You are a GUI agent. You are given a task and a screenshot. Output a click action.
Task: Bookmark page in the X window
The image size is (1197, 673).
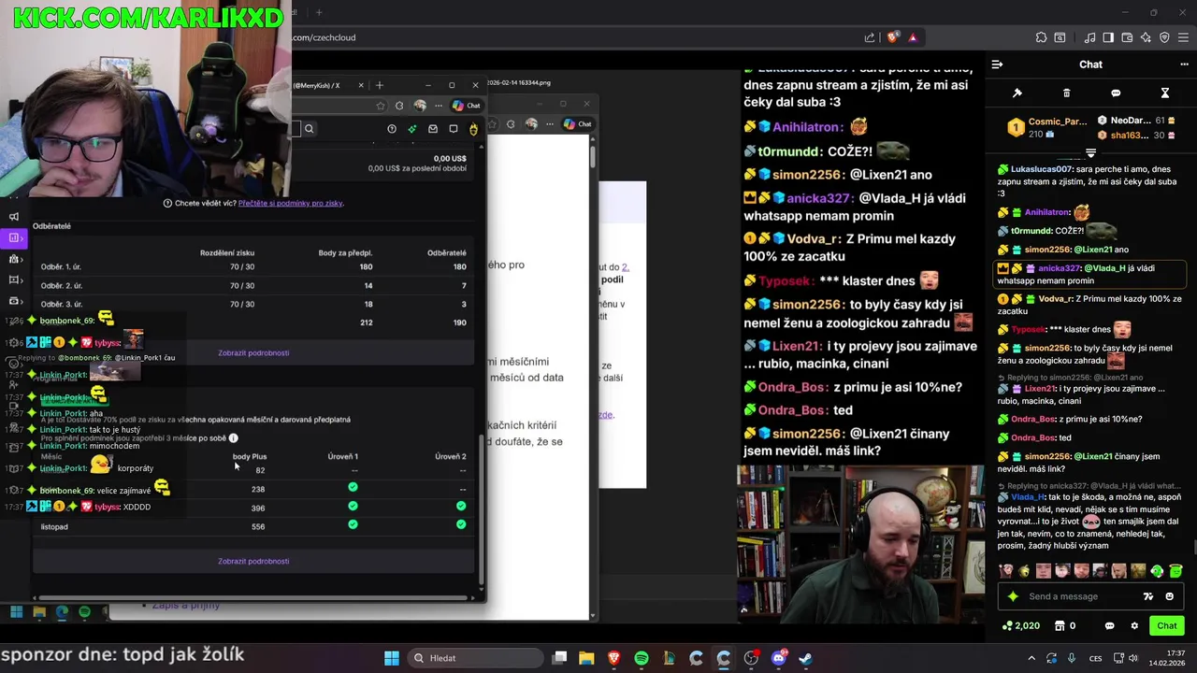point(381,106)
